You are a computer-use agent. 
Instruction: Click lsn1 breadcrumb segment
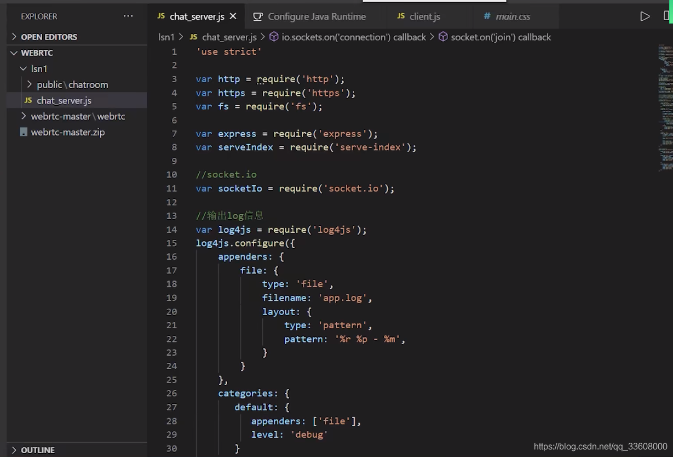pyautogui.click(x=166, y=37)
